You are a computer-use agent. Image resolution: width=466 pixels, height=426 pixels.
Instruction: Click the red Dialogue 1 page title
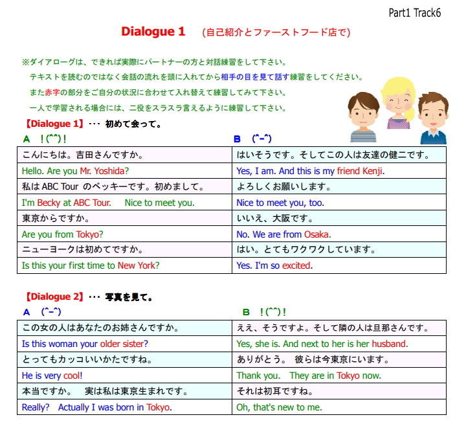[x=153, y=32]
